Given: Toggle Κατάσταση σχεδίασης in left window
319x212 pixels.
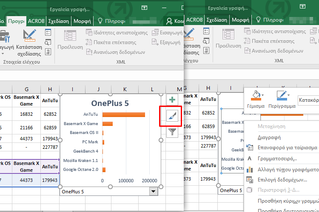Looking at the screenshot, I should click(x=29, y=42).
